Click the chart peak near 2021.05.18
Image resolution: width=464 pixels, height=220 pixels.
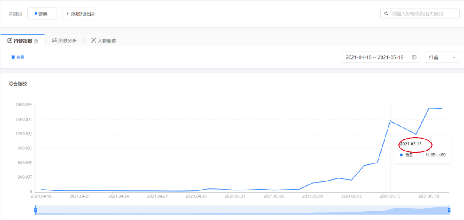click(x=429, y=108)
